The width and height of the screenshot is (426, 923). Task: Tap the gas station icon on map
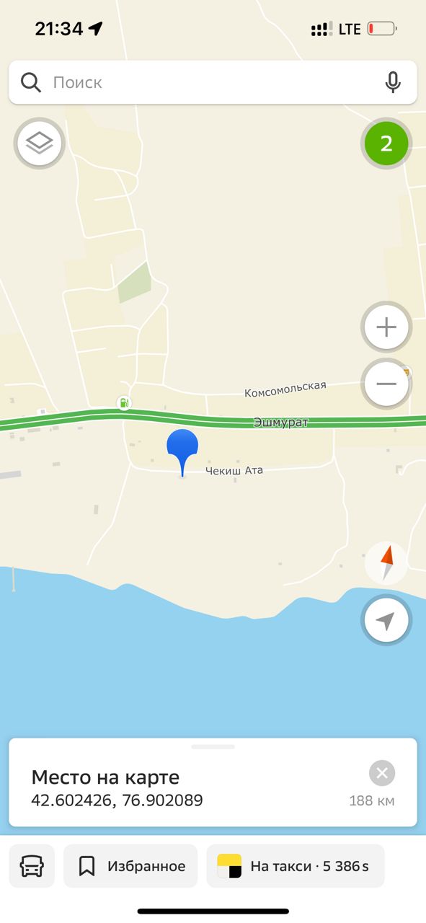[124, 403]
